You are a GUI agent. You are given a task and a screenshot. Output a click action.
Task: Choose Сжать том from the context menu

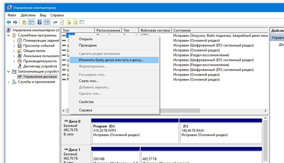pos(114,81)
